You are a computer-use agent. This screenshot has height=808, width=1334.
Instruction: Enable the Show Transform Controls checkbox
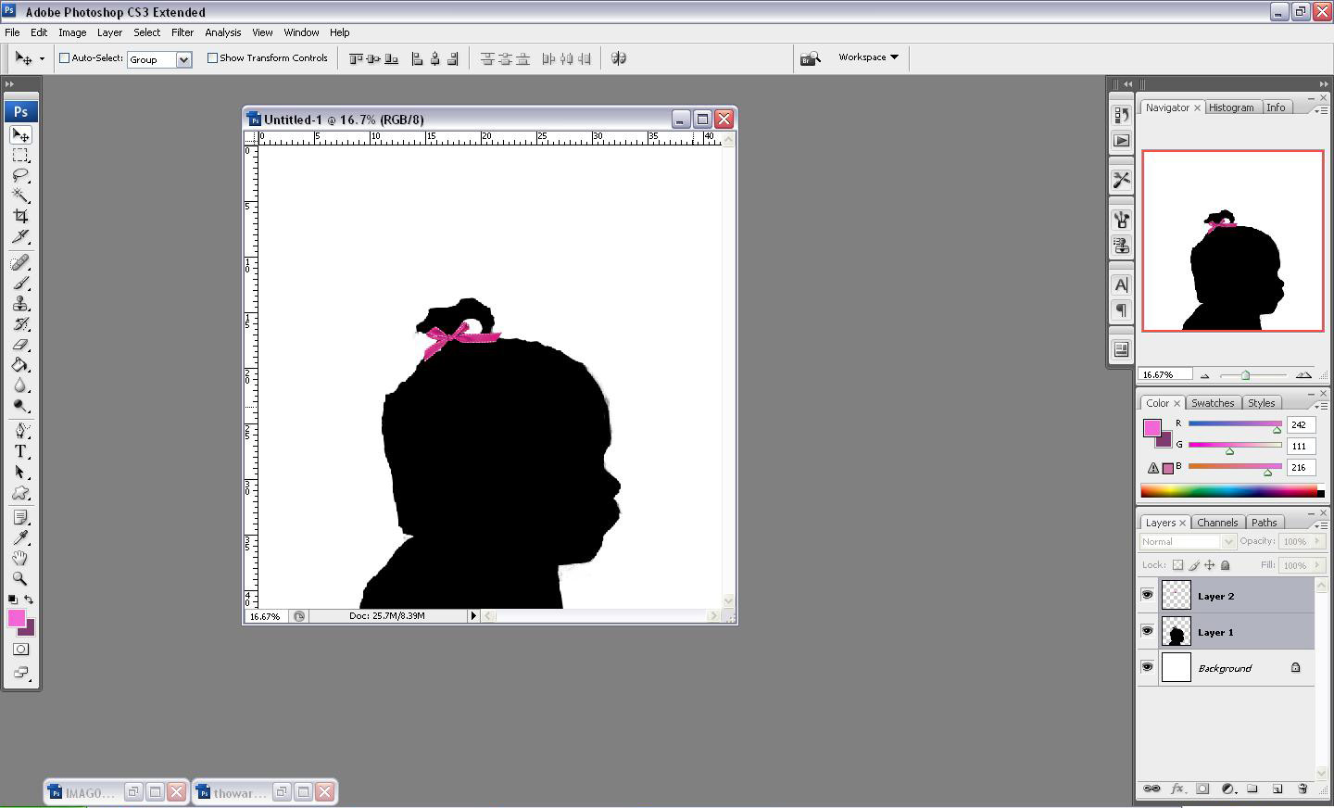coord(212,57)
